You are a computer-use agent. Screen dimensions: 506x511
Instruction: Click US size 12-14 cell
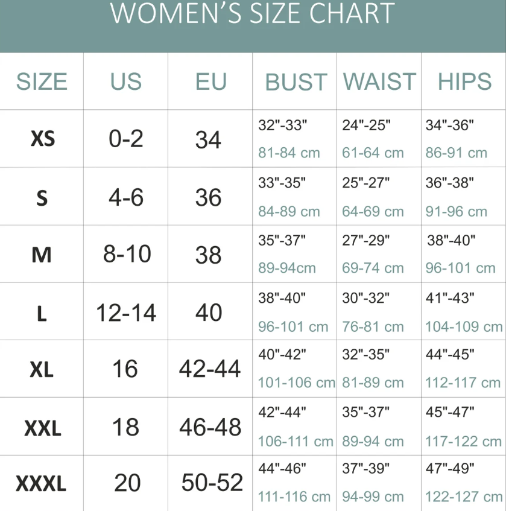pos(126,313)
